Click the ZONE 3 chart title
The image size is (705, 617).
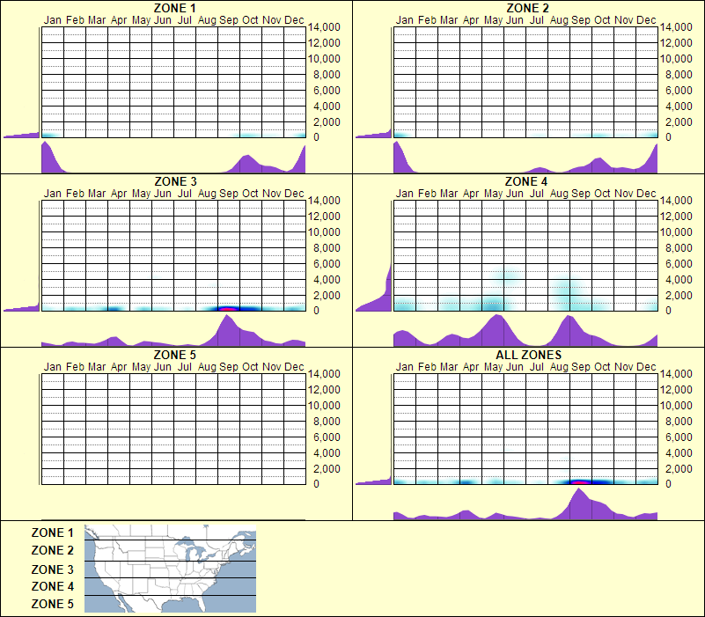[175, 181]
